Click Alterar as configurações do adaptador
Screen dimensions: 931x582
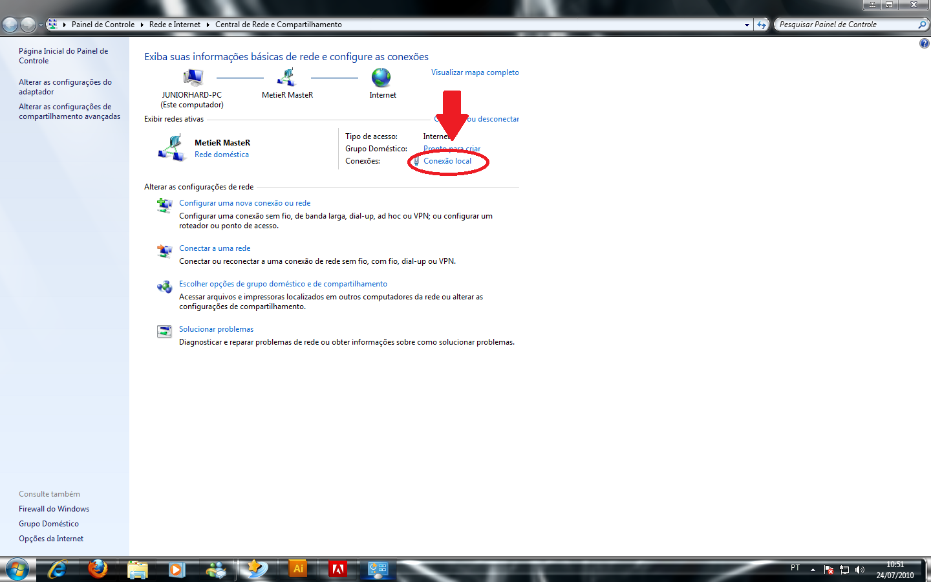point(65,87)
